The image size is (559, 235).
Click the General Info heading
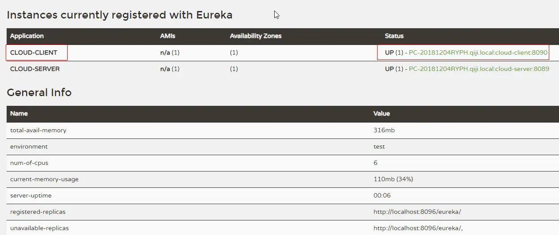coord(39,93)
